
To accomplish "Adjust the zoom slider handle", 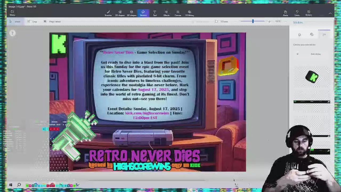I will [253, 21].
